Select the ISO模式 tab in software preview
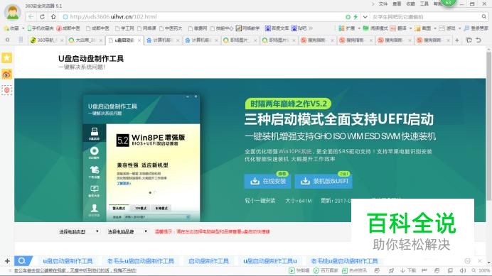The image size is (492, 276). 141,208
